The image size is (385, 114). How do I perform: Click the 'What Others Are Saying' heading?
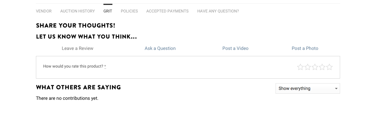(x=79, y=87)
